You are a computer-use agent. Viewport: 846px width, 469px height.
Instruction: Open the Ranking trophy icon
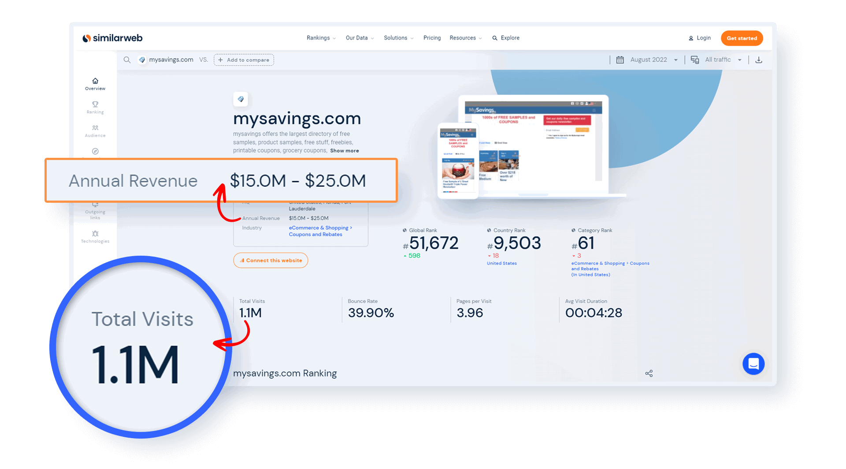click(x=95, y=105)
